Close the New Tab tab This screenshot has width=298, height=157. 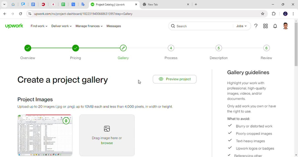click(x=188, y=4)
